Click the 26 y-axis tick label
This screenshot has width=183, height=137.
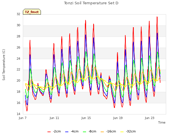[x=18, y=47]
